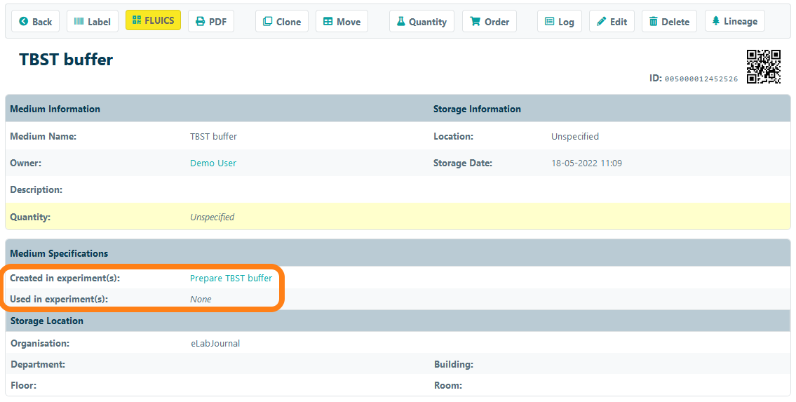Click the Storage Location section header
Viewport: 796px width, 402px height.
coord(47,321)
